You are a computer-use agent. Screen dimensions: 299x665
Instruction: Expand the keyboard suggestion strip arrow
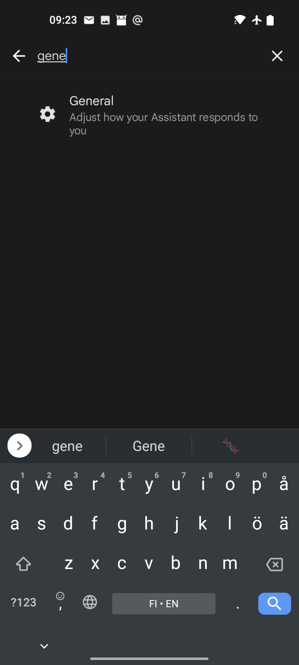click(x=20, y=446)
